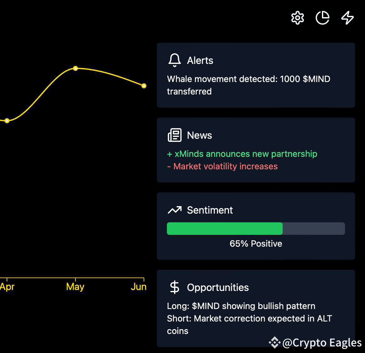
Task: Click the @Crypto Eagles watermark link
Action: 321,342
